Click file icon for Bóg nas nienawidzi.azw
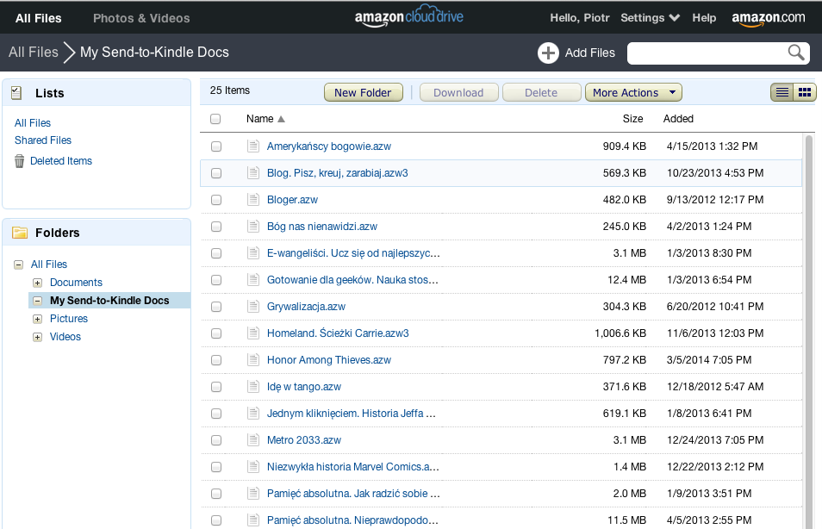Viewport: 822px width, 529px height. pos(253,227)
